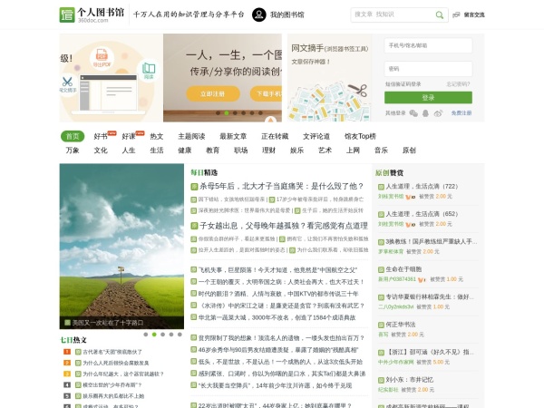Click the 留言交流 message icon
This screenshot has width=544, height=408.
pyautogui.click(x=457, y=15)
